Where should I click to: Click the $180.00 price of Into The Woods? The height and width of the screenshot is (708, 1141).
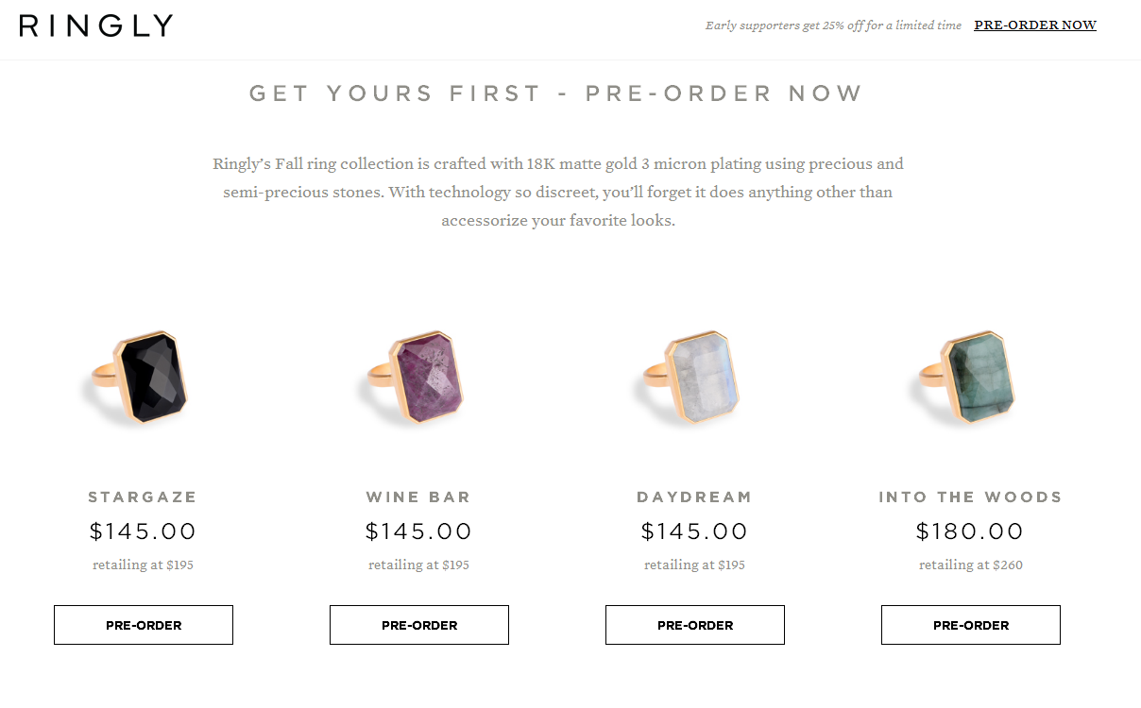pyautogui.click(x=970, y=531)
